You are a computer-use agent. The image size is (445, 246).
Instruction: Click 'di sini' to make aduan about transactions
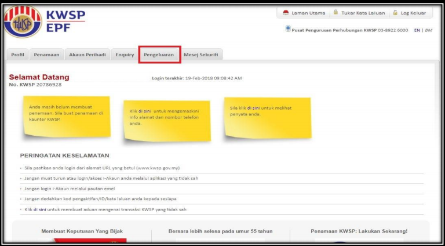coord(40,209)
